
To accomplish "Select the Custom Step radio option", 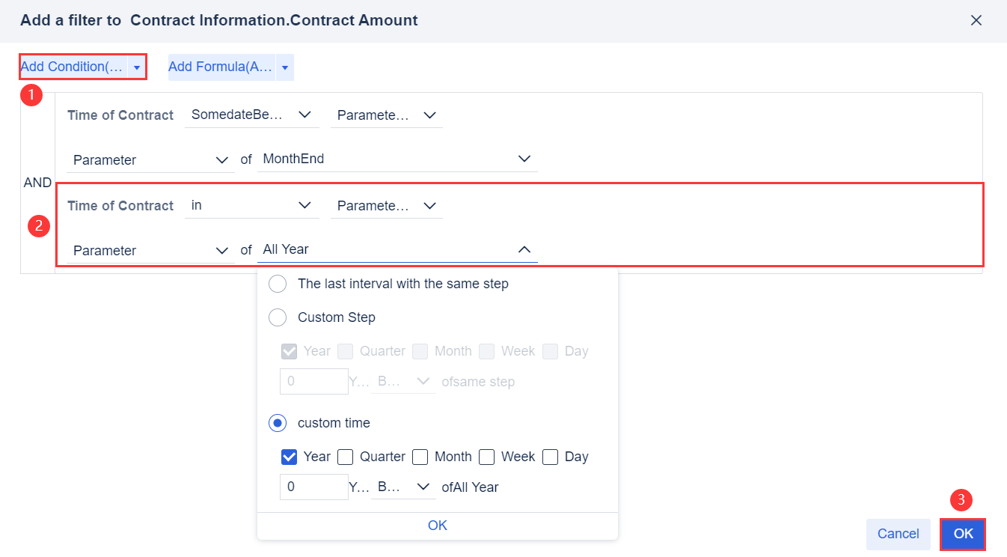I will coord(278,317).
